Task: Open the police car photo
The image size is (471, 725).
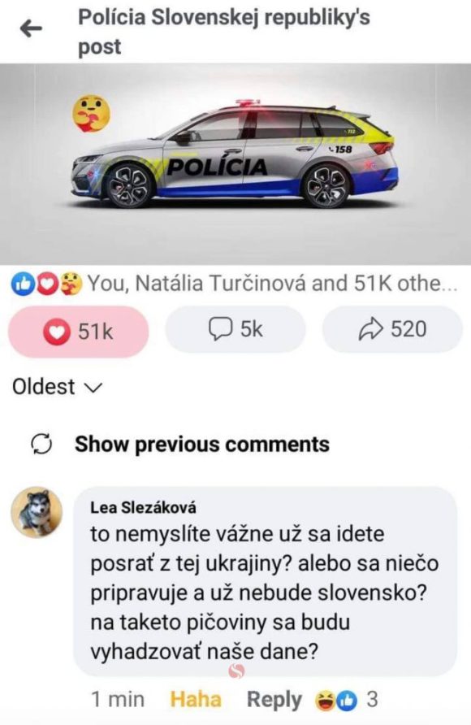Action: (235, 164)
